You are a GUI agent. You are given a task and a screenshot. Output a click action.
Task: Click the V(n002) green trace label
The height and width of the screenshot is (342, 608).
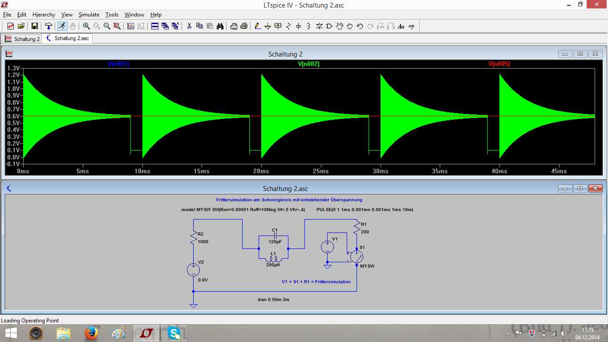[308, 64]
